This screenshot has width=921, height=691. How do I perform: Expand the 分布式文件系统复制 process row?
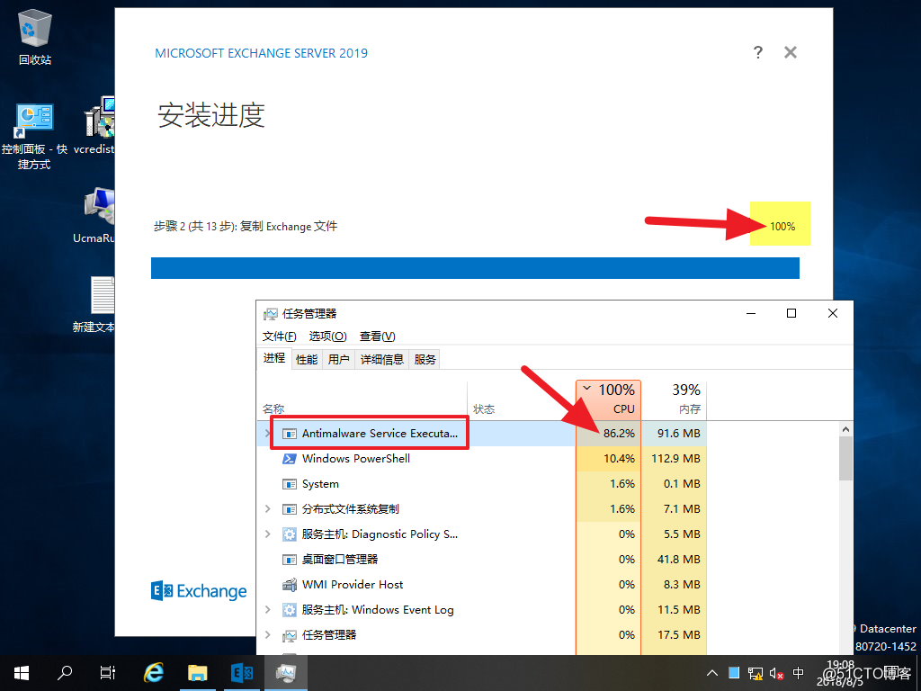(267, 509)
